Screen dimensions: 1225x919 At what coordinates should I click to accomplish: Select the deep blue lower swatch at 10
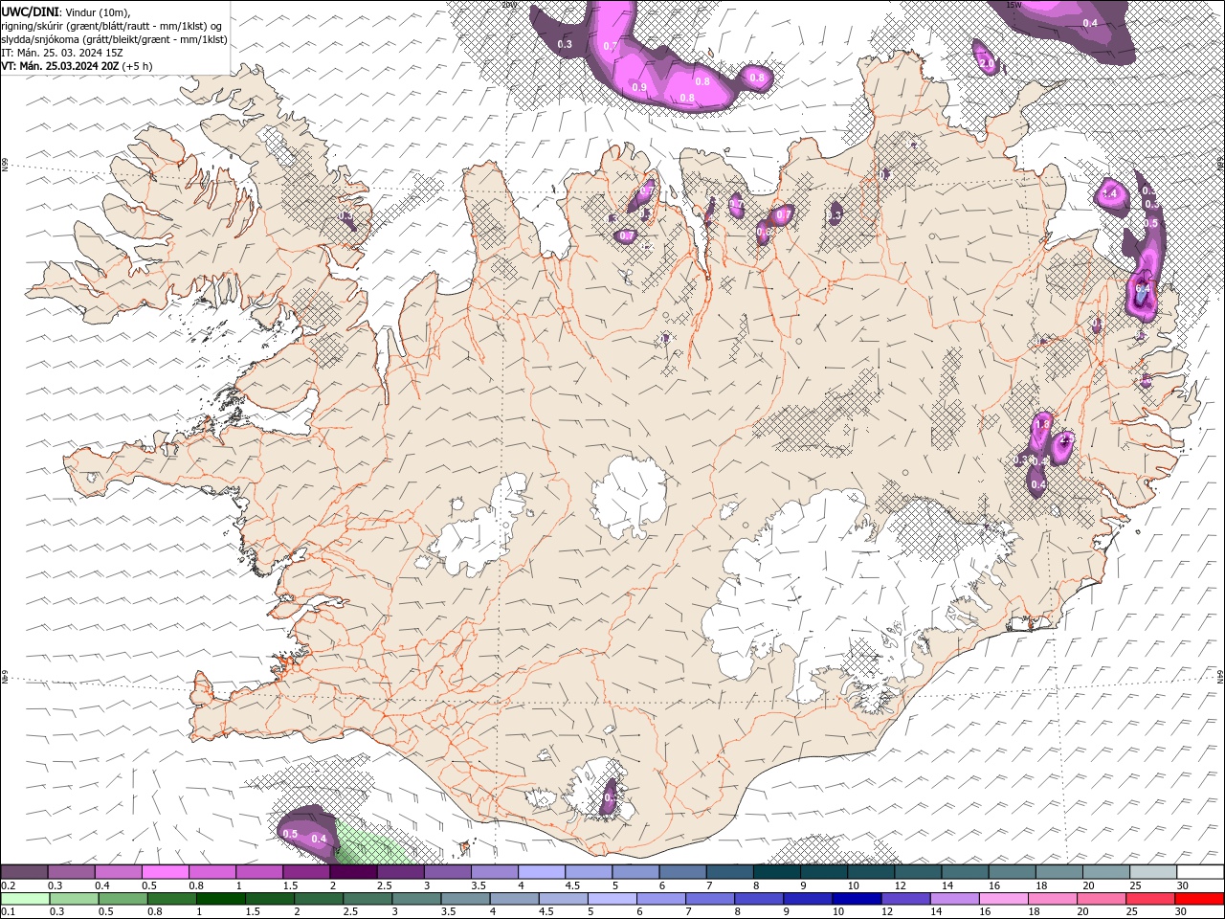(x=856, y=899)
